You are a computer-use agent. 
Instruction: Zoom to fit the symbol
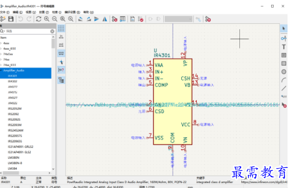pos(63,19)
